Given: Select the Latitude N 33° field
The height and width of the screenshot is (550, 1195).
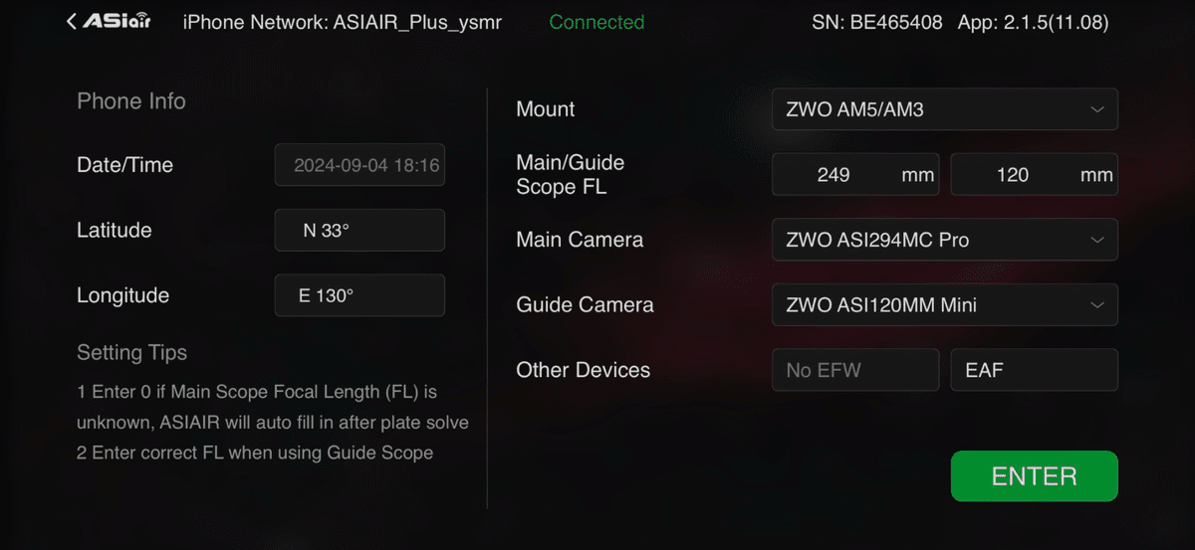Looking at the screenshot, I should pos(359,231).
